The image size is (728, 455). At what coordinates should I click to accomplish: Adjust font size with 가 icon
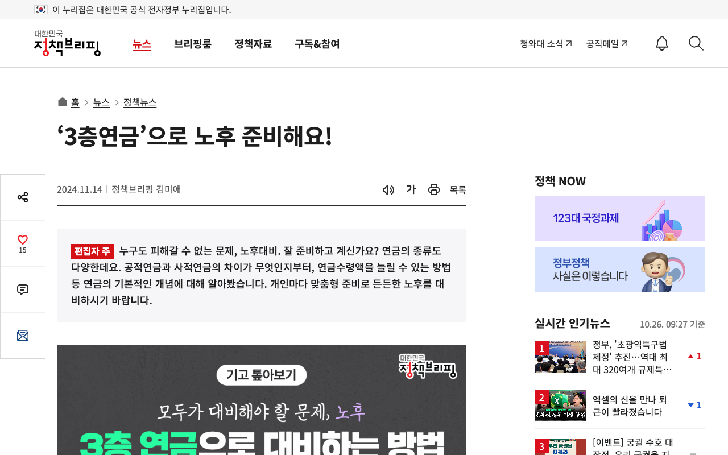[x=411, y=189]
